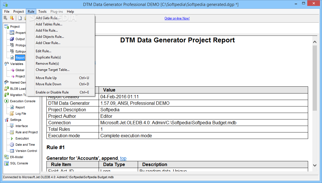Click the Order on-line Now! link
This screenshot has height=183, width=322.
177,18
